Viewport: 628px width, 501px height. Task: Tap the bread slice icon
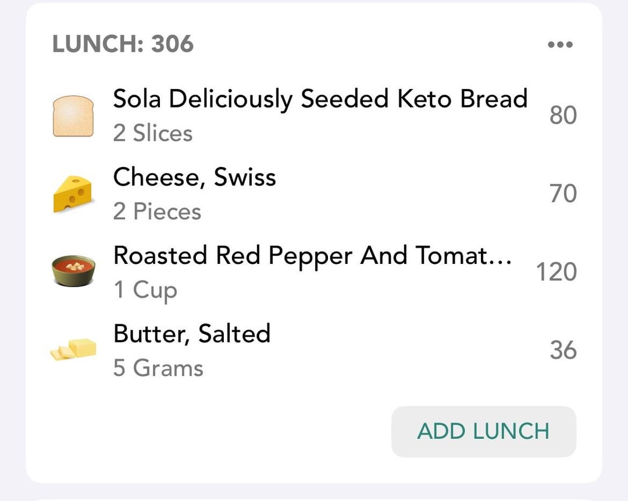click(x=73, y=116)
